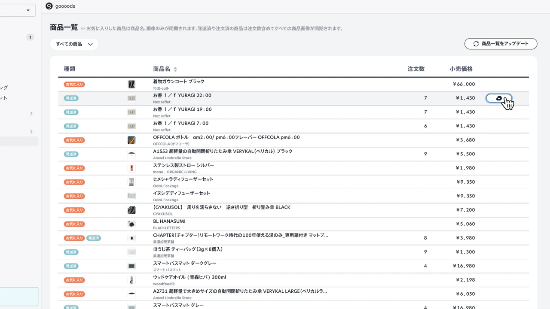Click thumbnail of 着物ガウンコート ブラック
This screenshot has height=309, width=550.
[131, 84]
